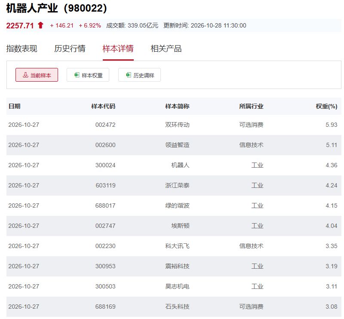Click the sample name 绿的谐波
344x319 pixels.
pyautogui.click(x=177, y=206)
